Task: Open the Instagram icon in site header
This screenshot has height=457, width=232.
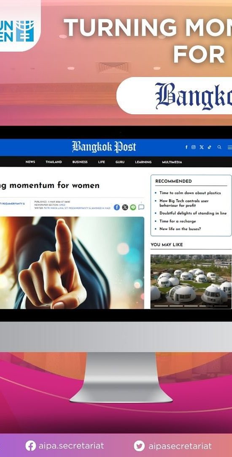Action: [x=193, y=147]
